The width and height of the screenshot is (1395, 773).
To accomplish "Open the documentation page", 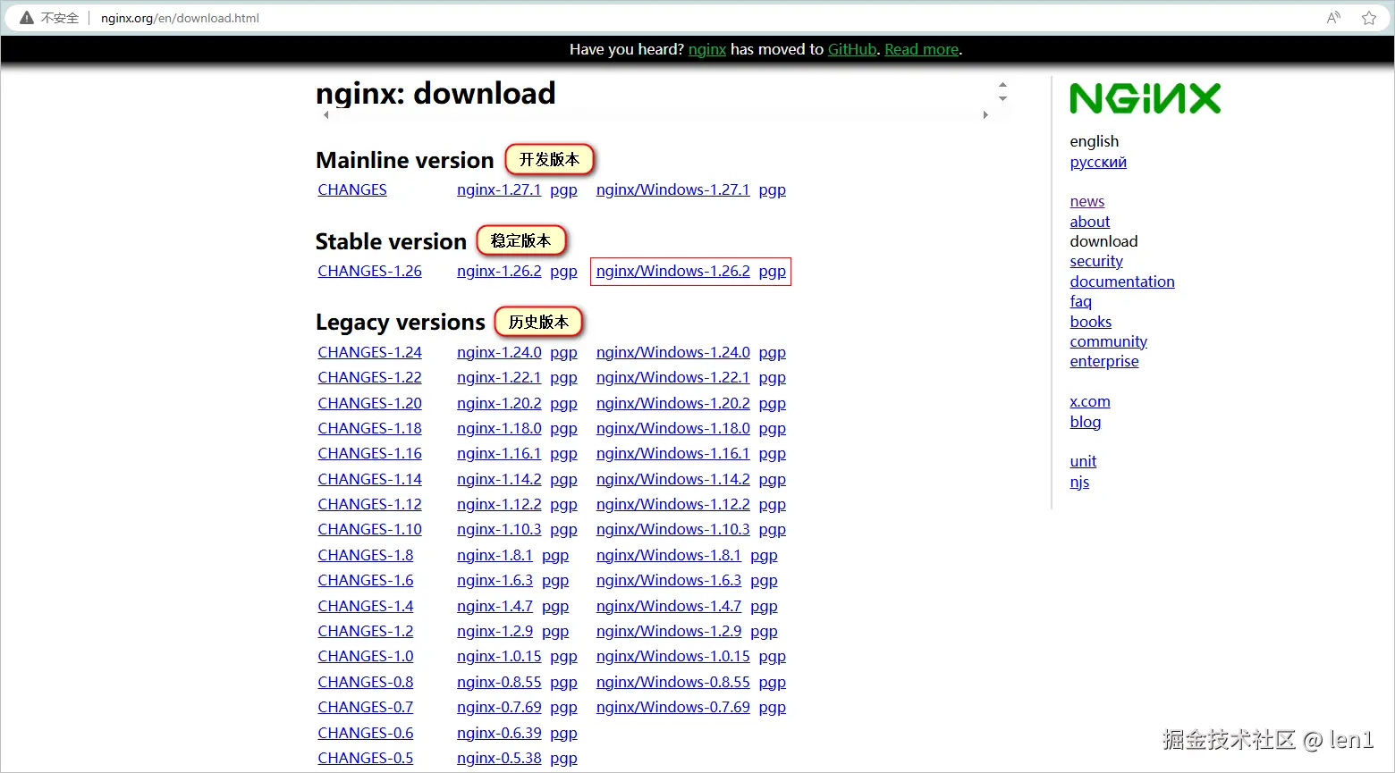I will (x=1122, y=281).
